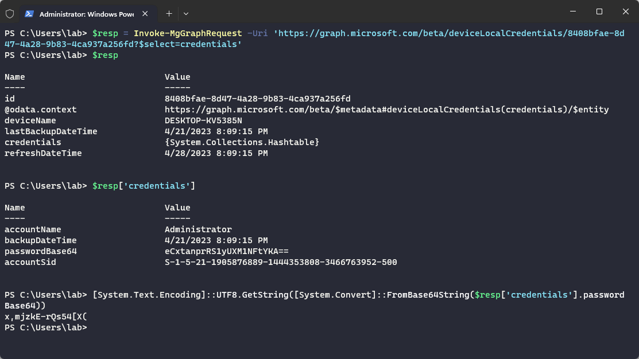Click passwordBase64 value eCxtanprRS1yUXM1NFtYKA==
The height and width of the screenshot is (359, 639).
click(227, 251)
